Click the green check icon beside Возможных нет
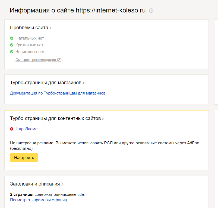This screenshot has height=208, width=218. 12,52
